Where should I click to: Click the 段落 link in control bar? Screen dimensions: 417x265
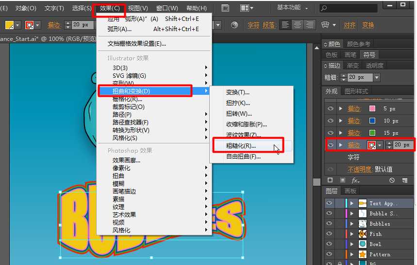268,25
